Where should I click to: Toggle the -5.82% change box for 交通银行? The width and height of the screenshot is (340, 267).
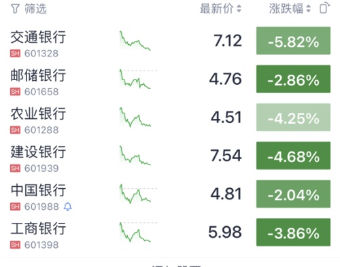tap(293, 41)
